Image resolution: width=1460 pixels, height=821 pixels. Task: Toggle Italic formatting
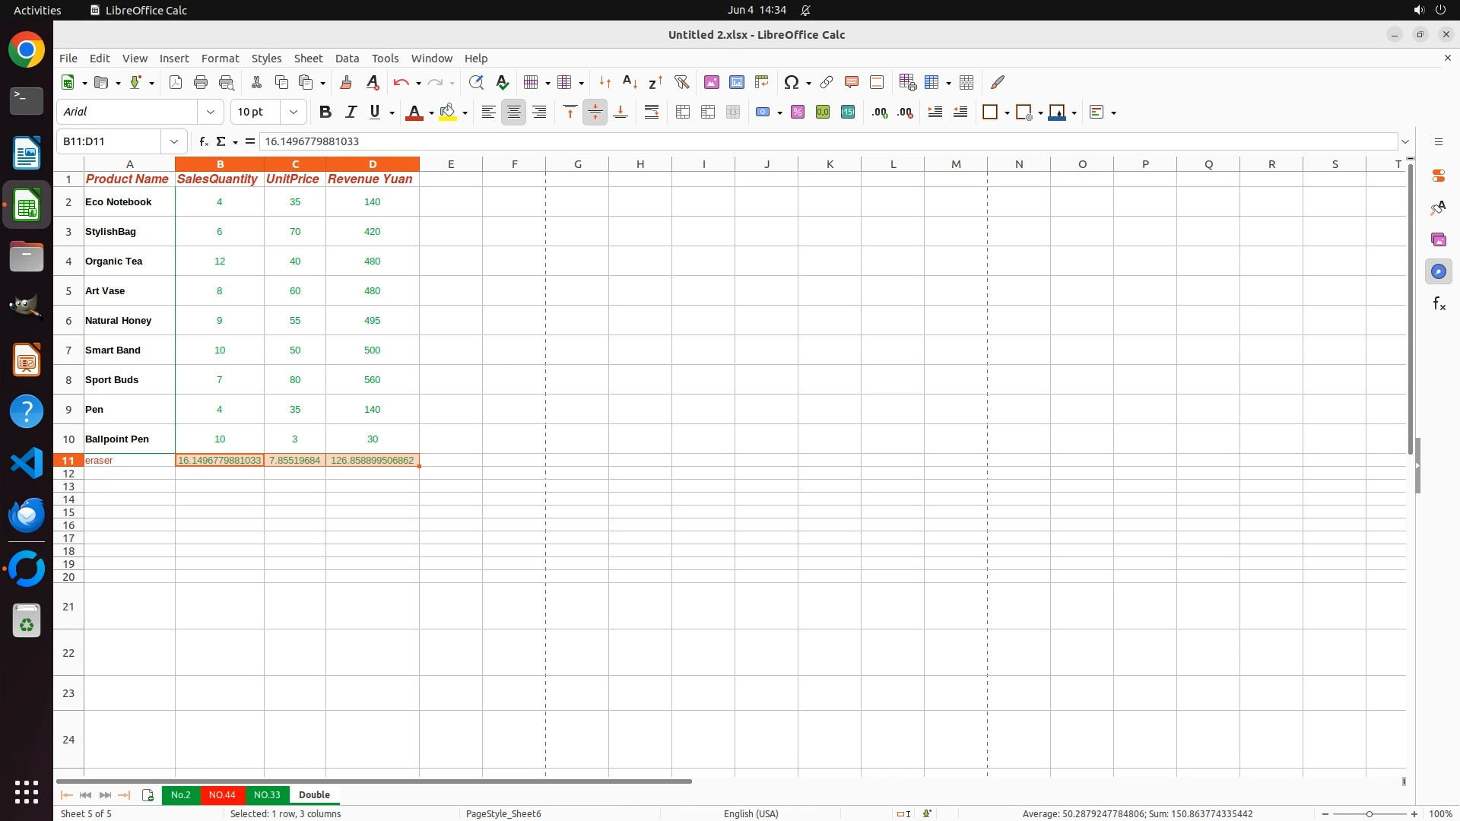(351, 112)
